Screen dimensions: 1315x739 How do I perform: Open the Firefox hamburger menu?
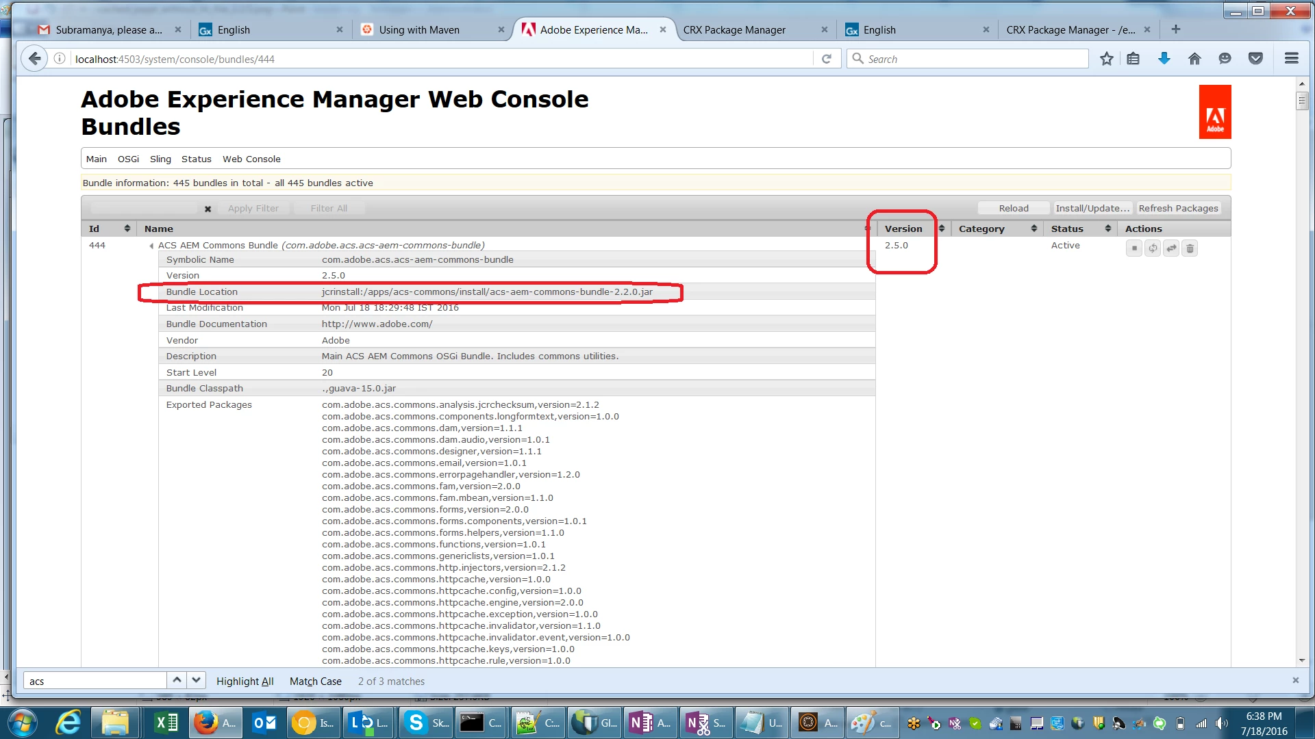tap(1292, 59)
